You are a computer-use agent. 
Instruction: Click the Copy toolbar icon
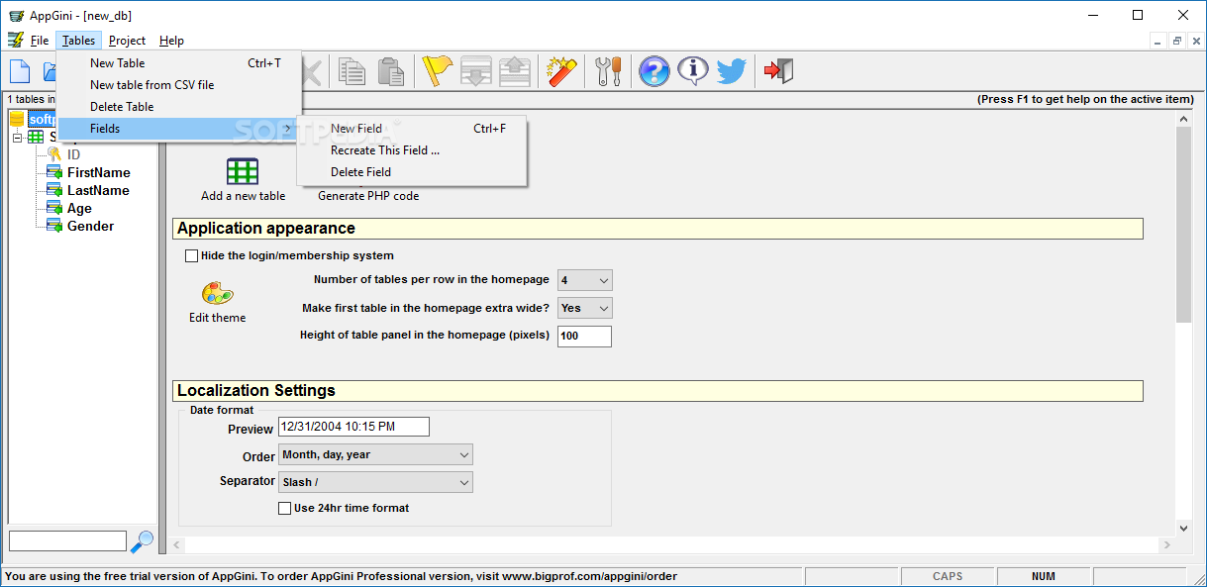pyautogui.click(x=352, y=71)
